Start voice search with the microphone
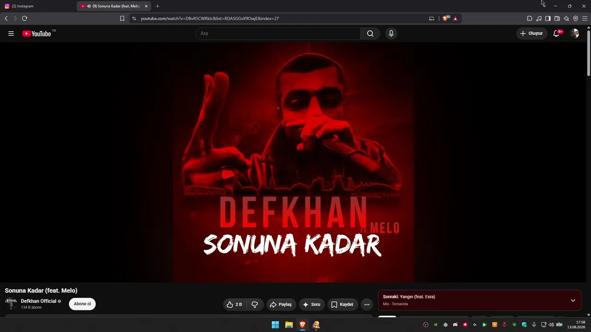Screen dimensions: 591x332 (391, 34)
